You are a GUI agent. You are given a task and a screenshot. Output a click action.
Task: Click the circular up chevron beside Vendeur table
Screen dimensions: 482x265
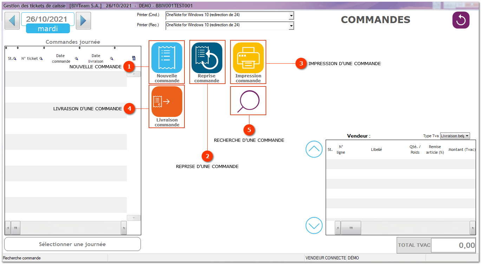point(314,149)
